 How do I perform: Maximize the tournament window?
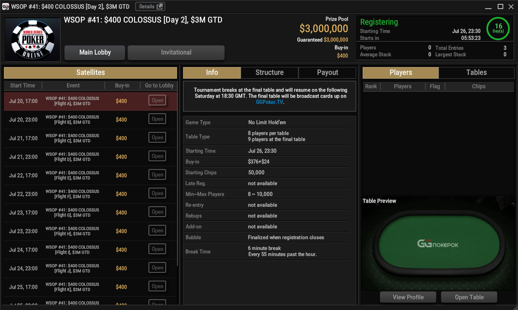tap(501, 6)
